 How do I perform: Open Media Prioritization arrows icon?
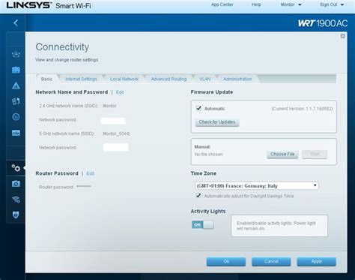point(16,101)
